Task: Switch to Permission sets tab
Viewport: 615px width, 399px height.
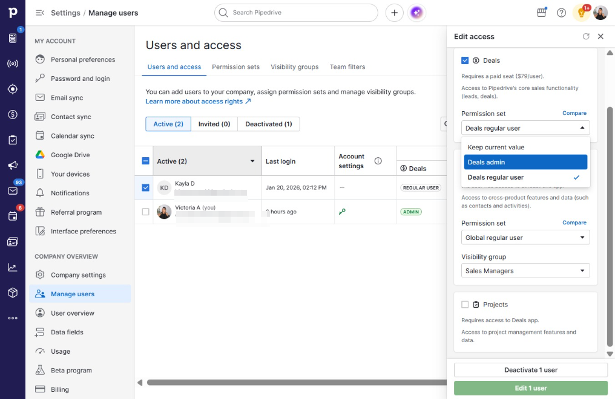Action: (x=235, y=67)
